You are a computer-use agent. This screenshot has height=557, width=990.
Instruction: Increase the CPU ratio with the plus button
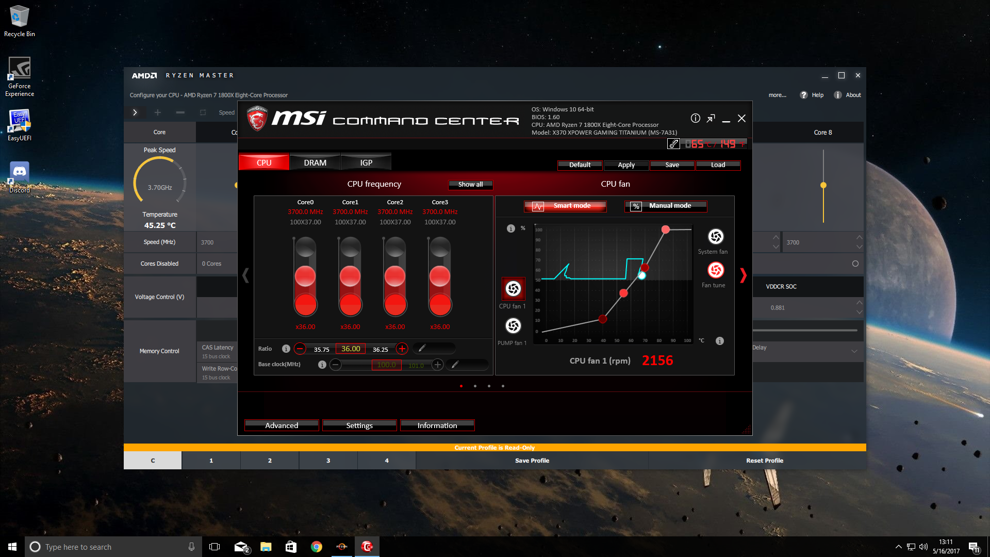pos(402,349)
